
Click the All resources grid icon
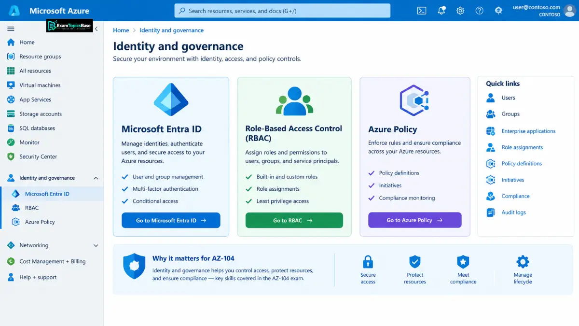(11, 71)
